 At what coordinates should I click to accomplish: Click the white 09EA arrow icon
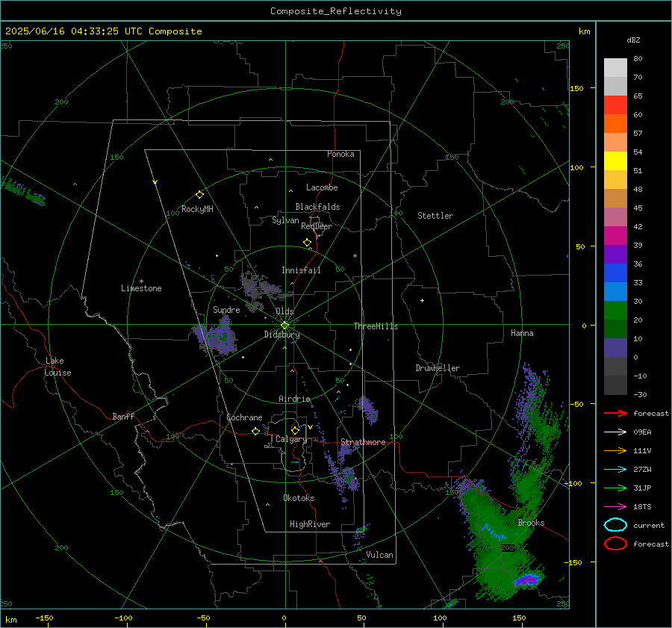(x=615, y=432)
